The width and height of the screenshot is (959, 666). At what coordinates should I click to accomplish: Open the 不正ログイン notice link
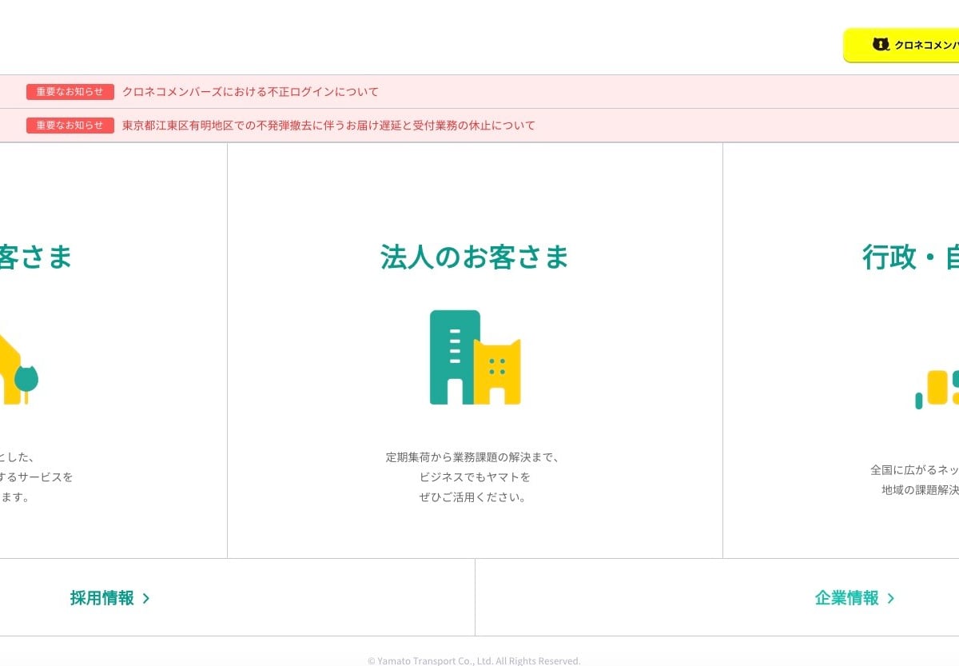pos(250,92)
